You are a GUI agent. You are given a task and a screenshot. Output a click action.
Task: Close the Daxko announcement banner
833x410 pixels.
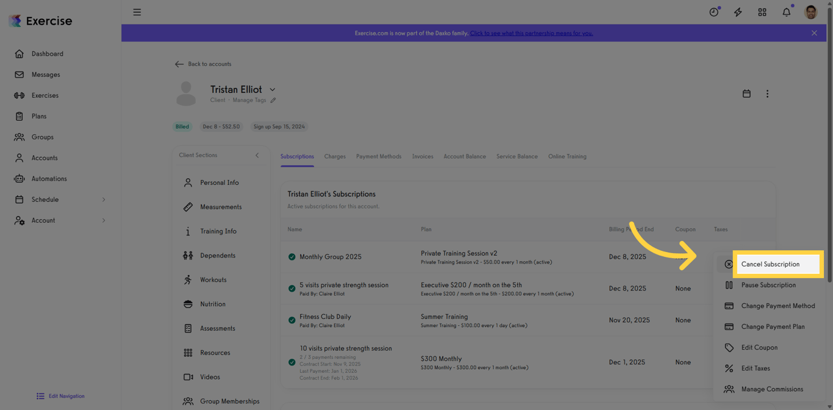point(814,33)
